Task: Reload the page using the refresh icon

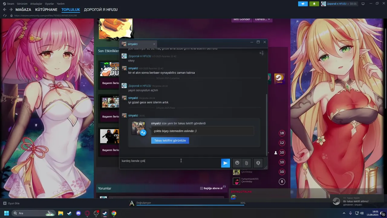Action: tap(5, 15)
